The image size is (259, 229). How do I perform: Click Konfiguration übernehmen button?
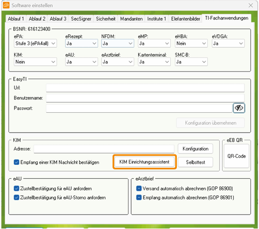point(211,123)
